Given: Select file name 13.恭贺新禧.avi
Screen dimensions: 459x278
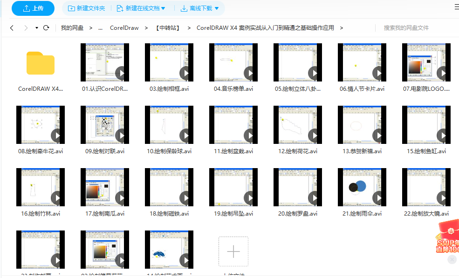Looking at the screenshot, I should [x=362, y=151].
